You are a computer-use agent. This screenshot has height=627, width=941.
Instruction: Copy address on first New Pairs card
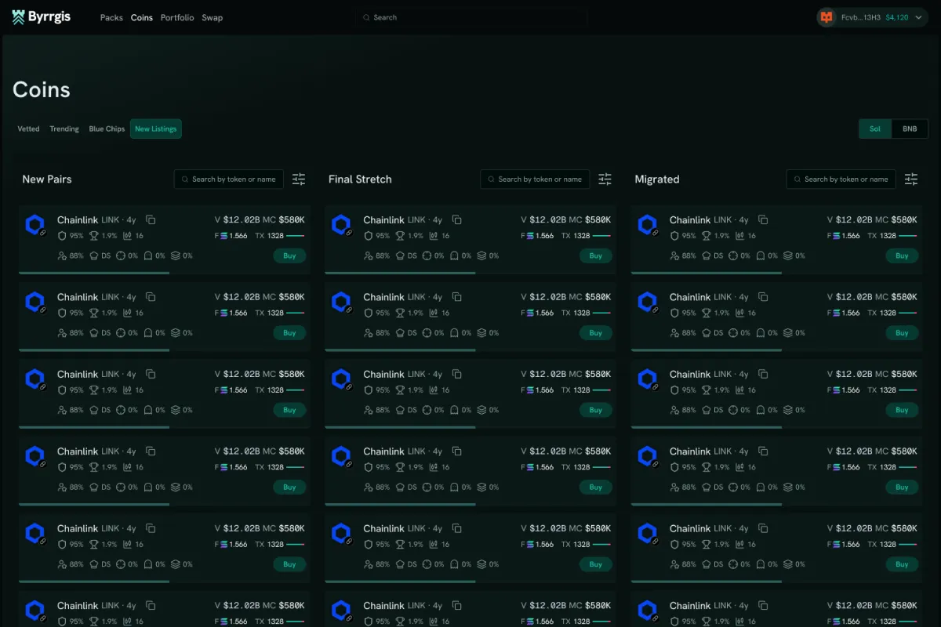[x=151, y=220]
